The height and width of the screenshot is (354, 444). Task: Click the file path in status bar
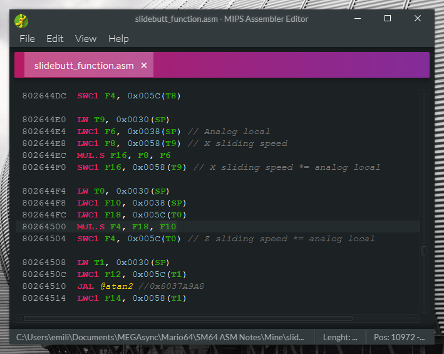pos(160,337)
